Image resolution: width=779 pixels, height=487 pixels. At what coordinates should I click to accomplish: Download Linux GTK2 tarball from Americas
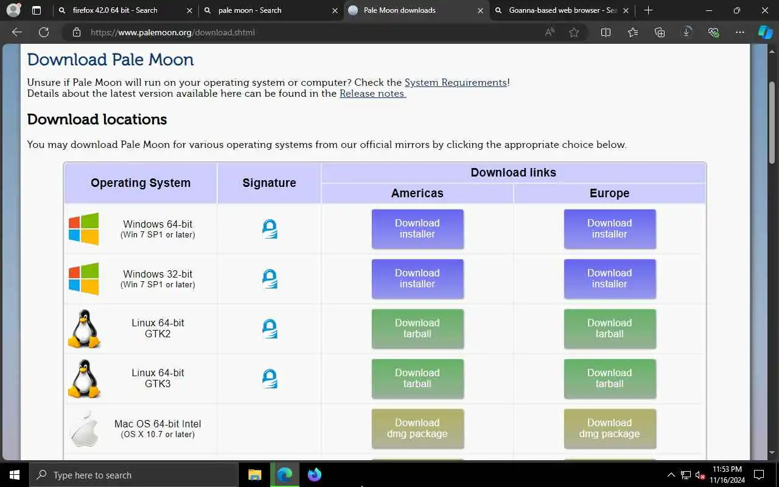tap(417, 329)
